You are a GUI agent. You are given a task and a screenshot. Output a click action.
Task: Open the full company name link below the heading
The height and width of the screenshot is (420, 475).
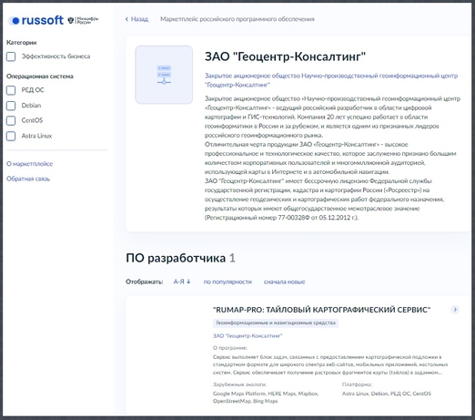tap(331, 80)
